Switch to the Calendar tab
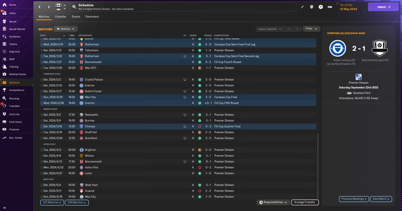Image resolution: width=402 pixels, height=211 pixels. click(x=60, y=17)
